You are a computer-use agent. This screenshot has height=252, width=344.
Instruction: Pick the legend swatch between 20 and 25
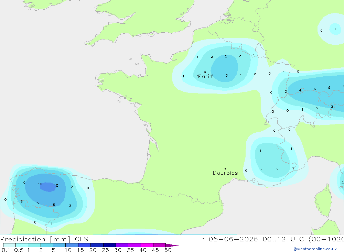tap(97, 245)
